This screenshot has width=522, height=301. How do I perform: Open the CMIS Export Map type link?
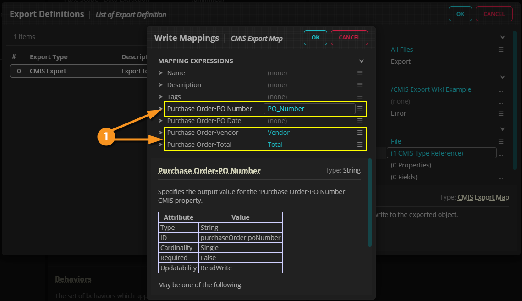(x=483, y=197)
